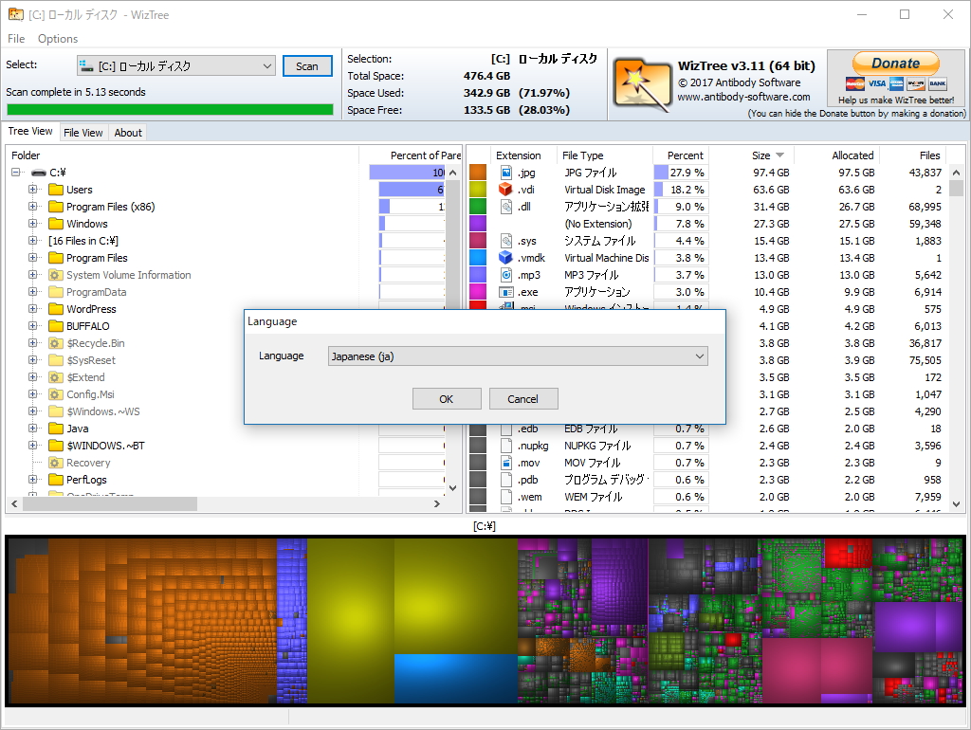Expand the BUFFALO folder node
Viewport: 971px width, 730px height.
33,326
